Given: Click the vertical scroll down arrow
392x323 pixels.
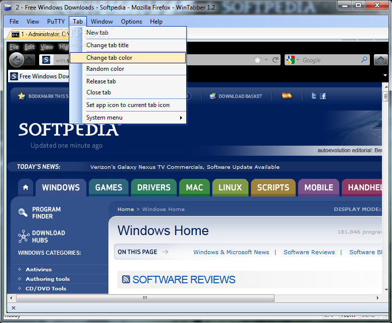Looking at the screenshot, I should pyautogui.click(x=386, y=290).
